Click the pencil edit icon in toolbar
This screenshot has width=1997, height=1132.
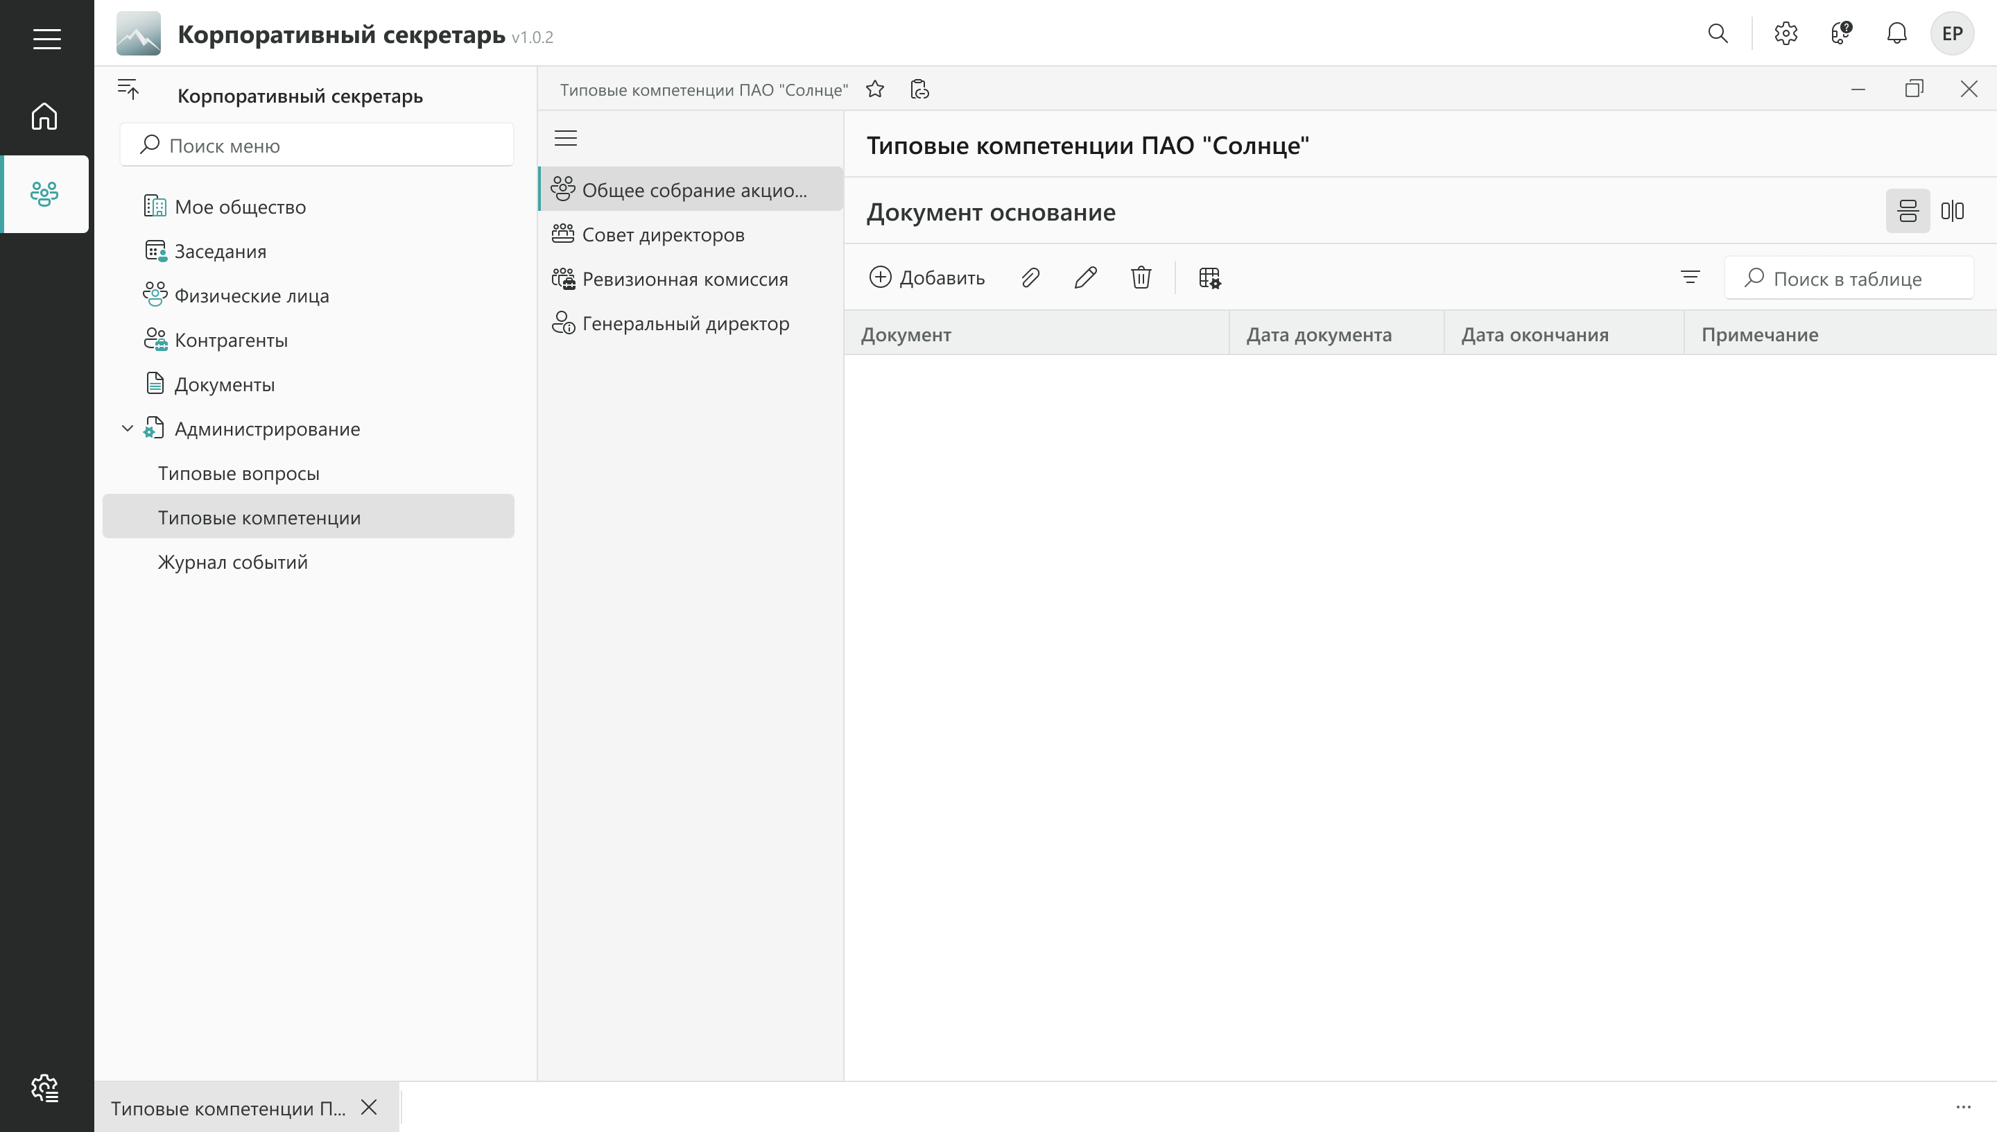[1086, 277]
